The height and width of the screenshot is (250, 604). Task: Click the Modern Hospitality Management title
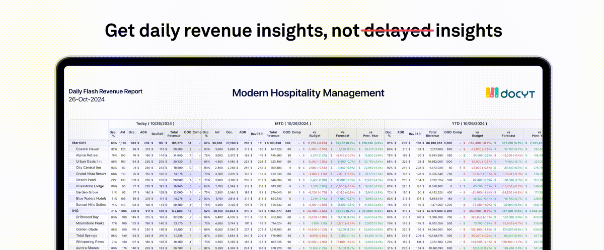[x=308, y=93]
